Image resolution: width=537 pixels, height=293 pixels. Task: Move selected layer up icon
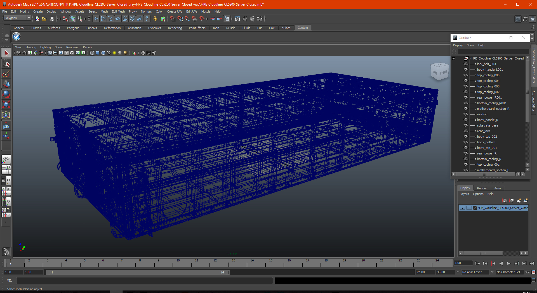[505, 201]
